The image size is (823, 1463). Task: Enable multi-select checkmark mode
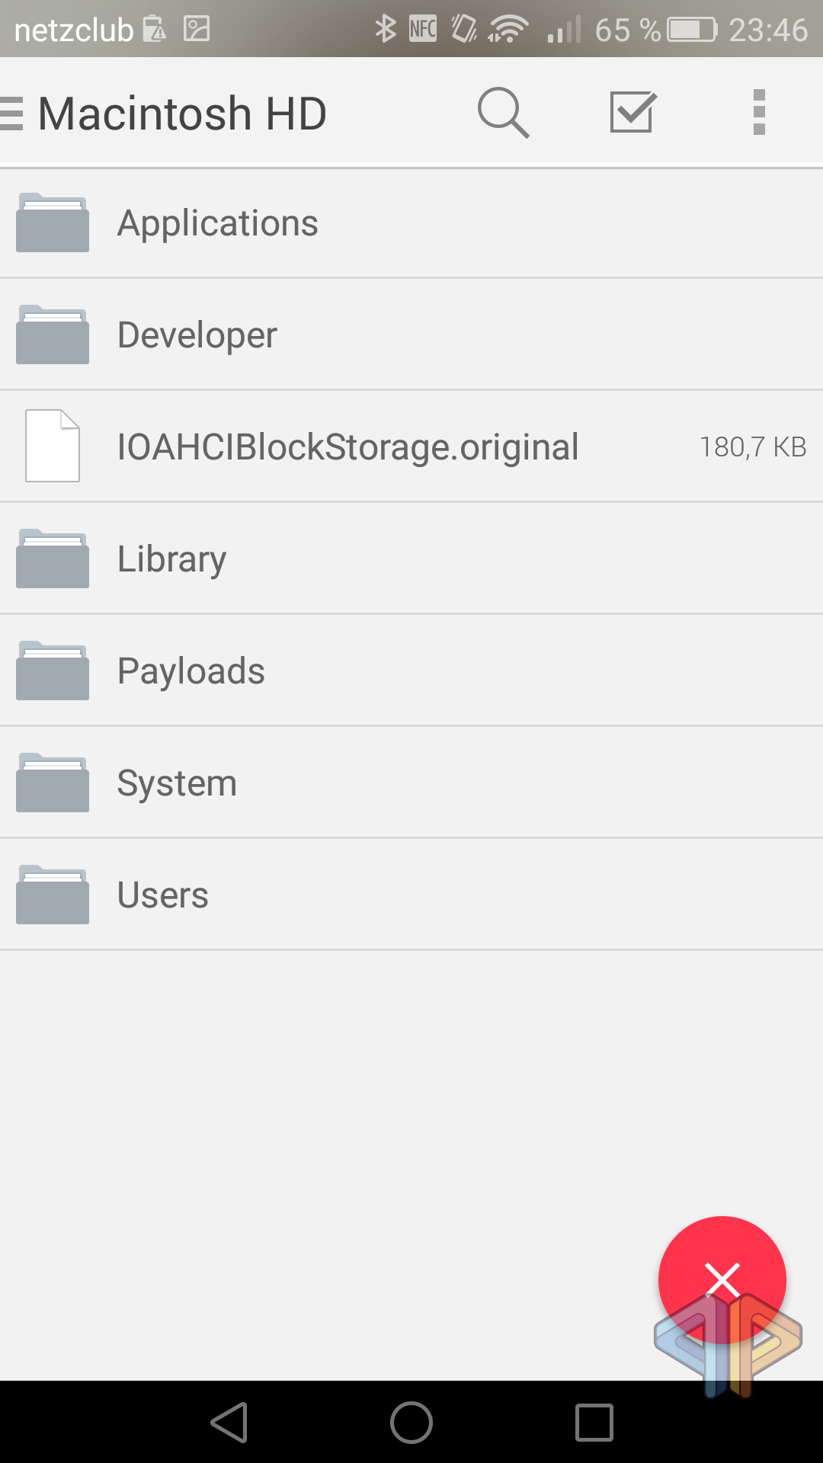[632, 113]
